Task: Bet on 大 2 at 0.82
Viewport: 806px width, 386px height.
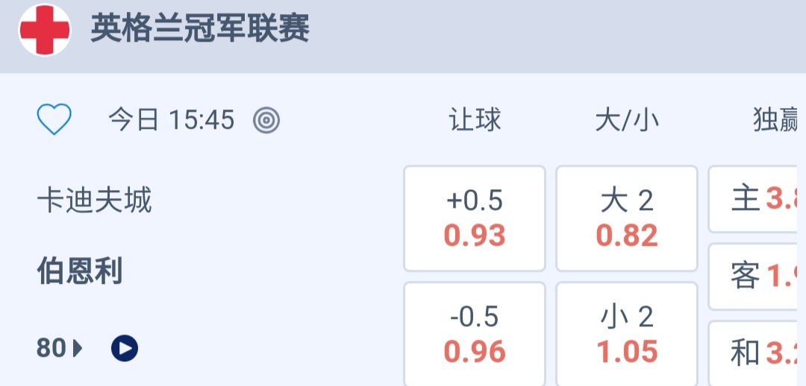Action: pyautogui.click(x=627, y=218)
